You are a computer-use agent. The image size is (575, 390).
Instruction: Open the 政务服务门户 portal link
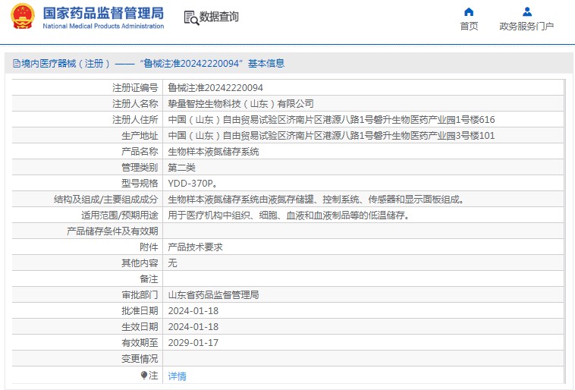(x=526, y=27)
